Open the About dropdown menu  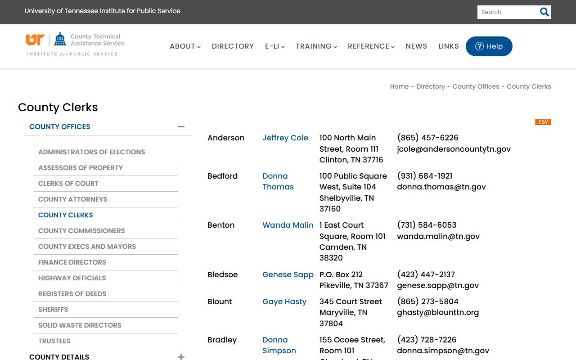tap(185, 46)
